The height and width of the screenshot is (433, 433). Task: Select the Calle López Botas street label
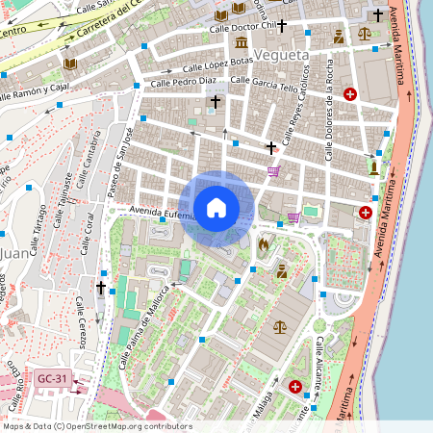[x=217, y=65]
